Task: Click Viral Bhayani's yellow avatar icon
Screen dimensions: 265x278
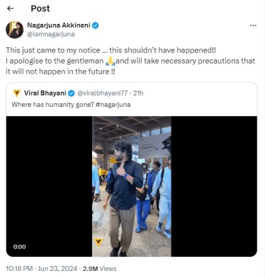Action: 17,93
